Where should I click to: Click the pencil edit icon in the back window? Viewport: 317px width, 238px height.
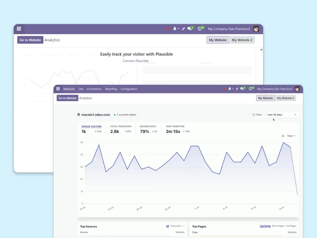(x=184, y=29)
